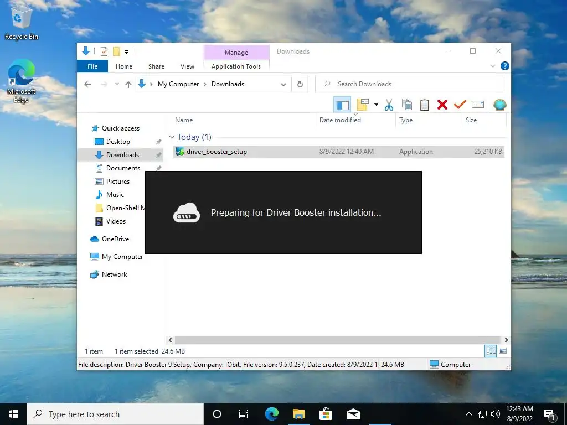
Task: Click the Paste clipboard icon
Action: 425,105
